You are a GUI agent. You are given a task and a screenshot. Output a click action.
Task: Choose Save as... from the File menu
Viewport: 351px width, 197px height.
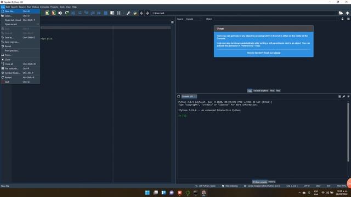coord(20,38)
